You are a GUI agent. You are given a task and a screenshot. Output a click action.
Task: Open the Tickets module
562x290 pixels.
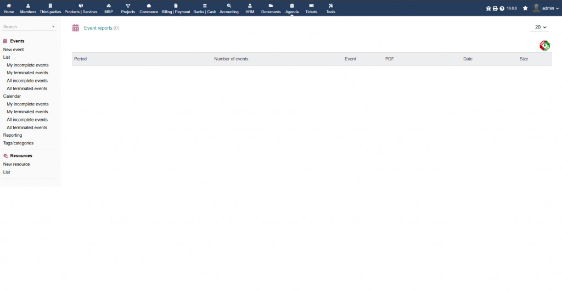click(x=311, y=9)
